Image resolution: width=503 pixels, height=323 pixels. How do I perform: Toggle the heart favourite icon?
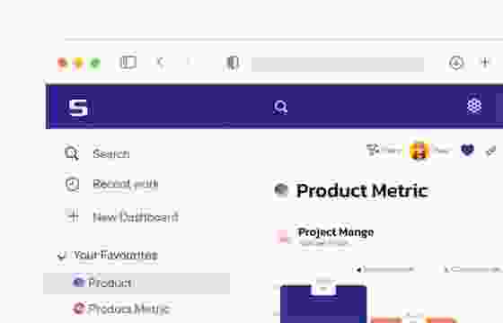pos(467,150)
